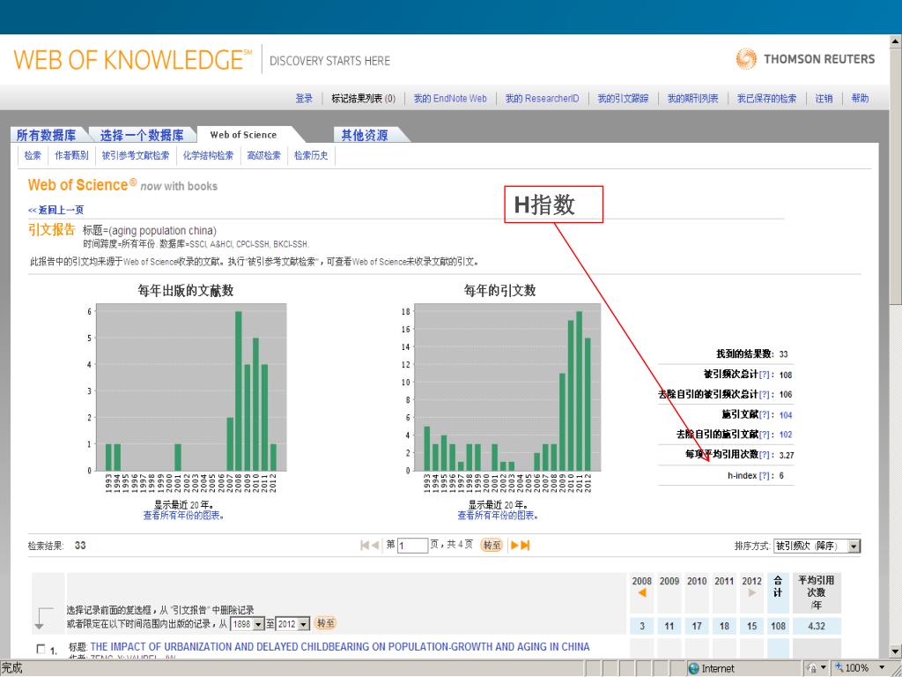Viewport: 902px width, 677px height.
Task: Click 我的 EndNote Web link
Action: pos(449,99)
